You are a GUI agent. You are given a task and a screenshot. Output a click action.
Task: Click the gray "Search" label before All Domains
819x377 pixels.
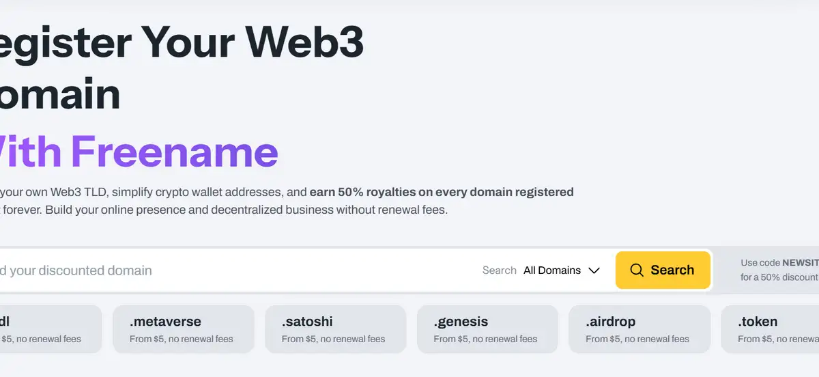[x=499, y=270]
